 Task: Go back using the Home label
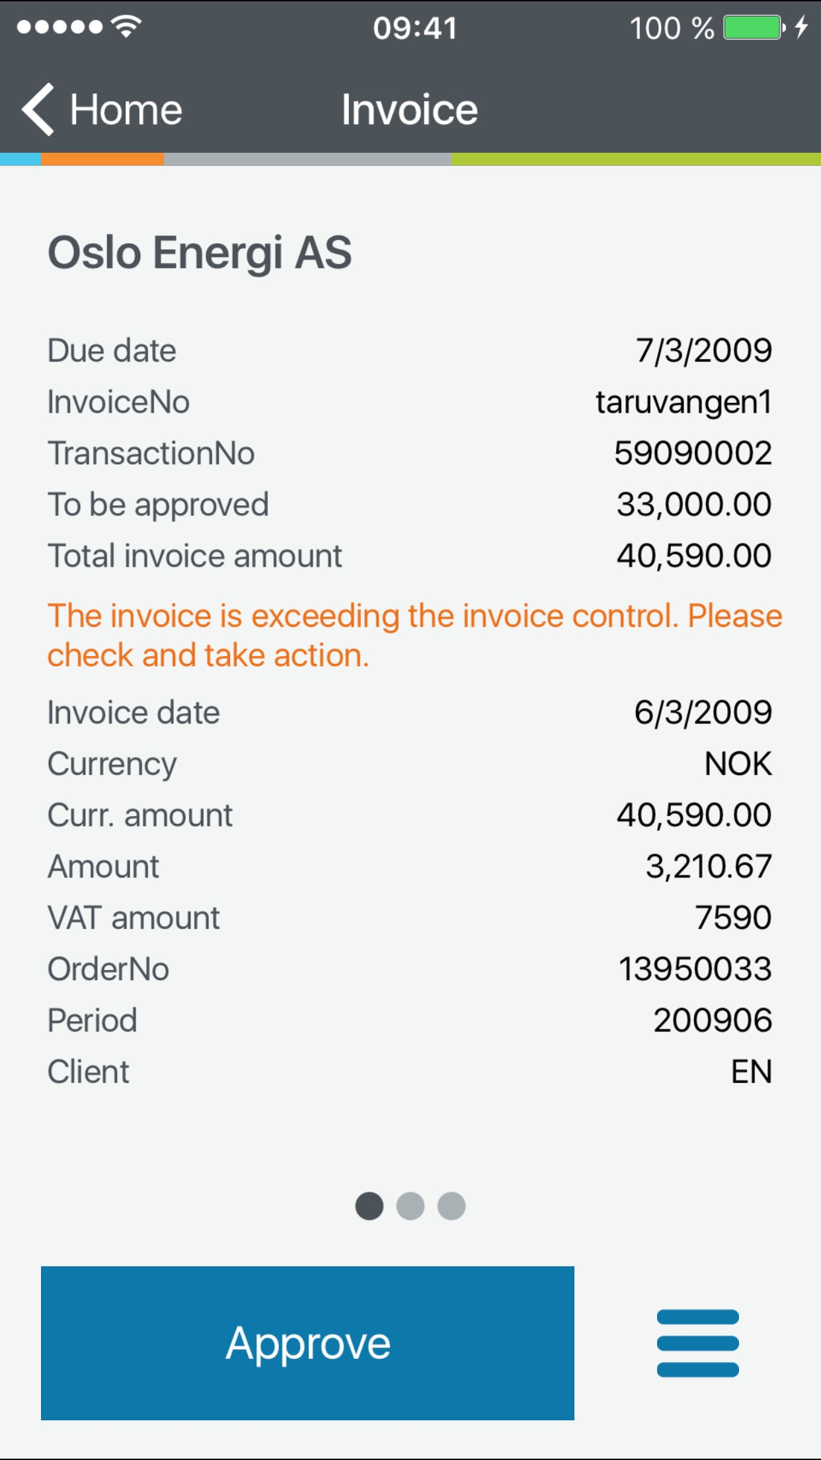pos(126,110)
